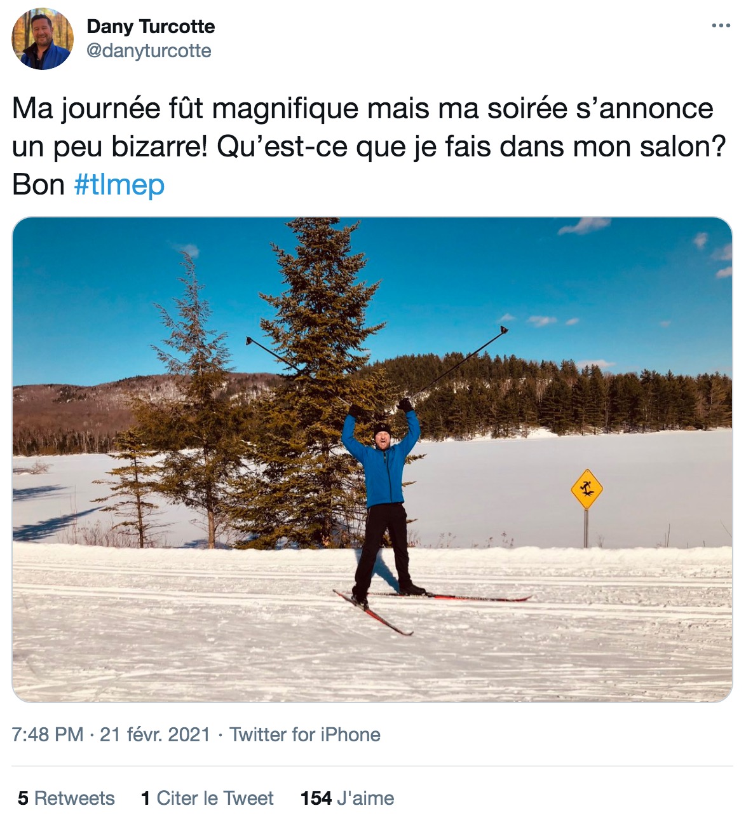
Task: View the Citer le Tweet quotes
Action: (x=207, y=798)
